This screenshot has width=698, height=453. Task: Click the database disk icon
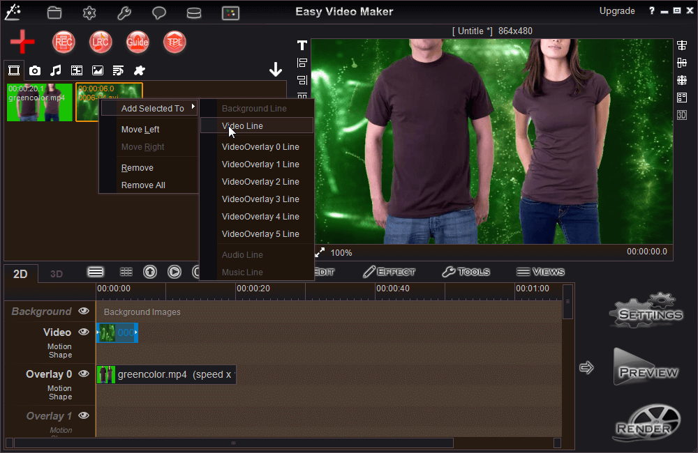(194, 13)
